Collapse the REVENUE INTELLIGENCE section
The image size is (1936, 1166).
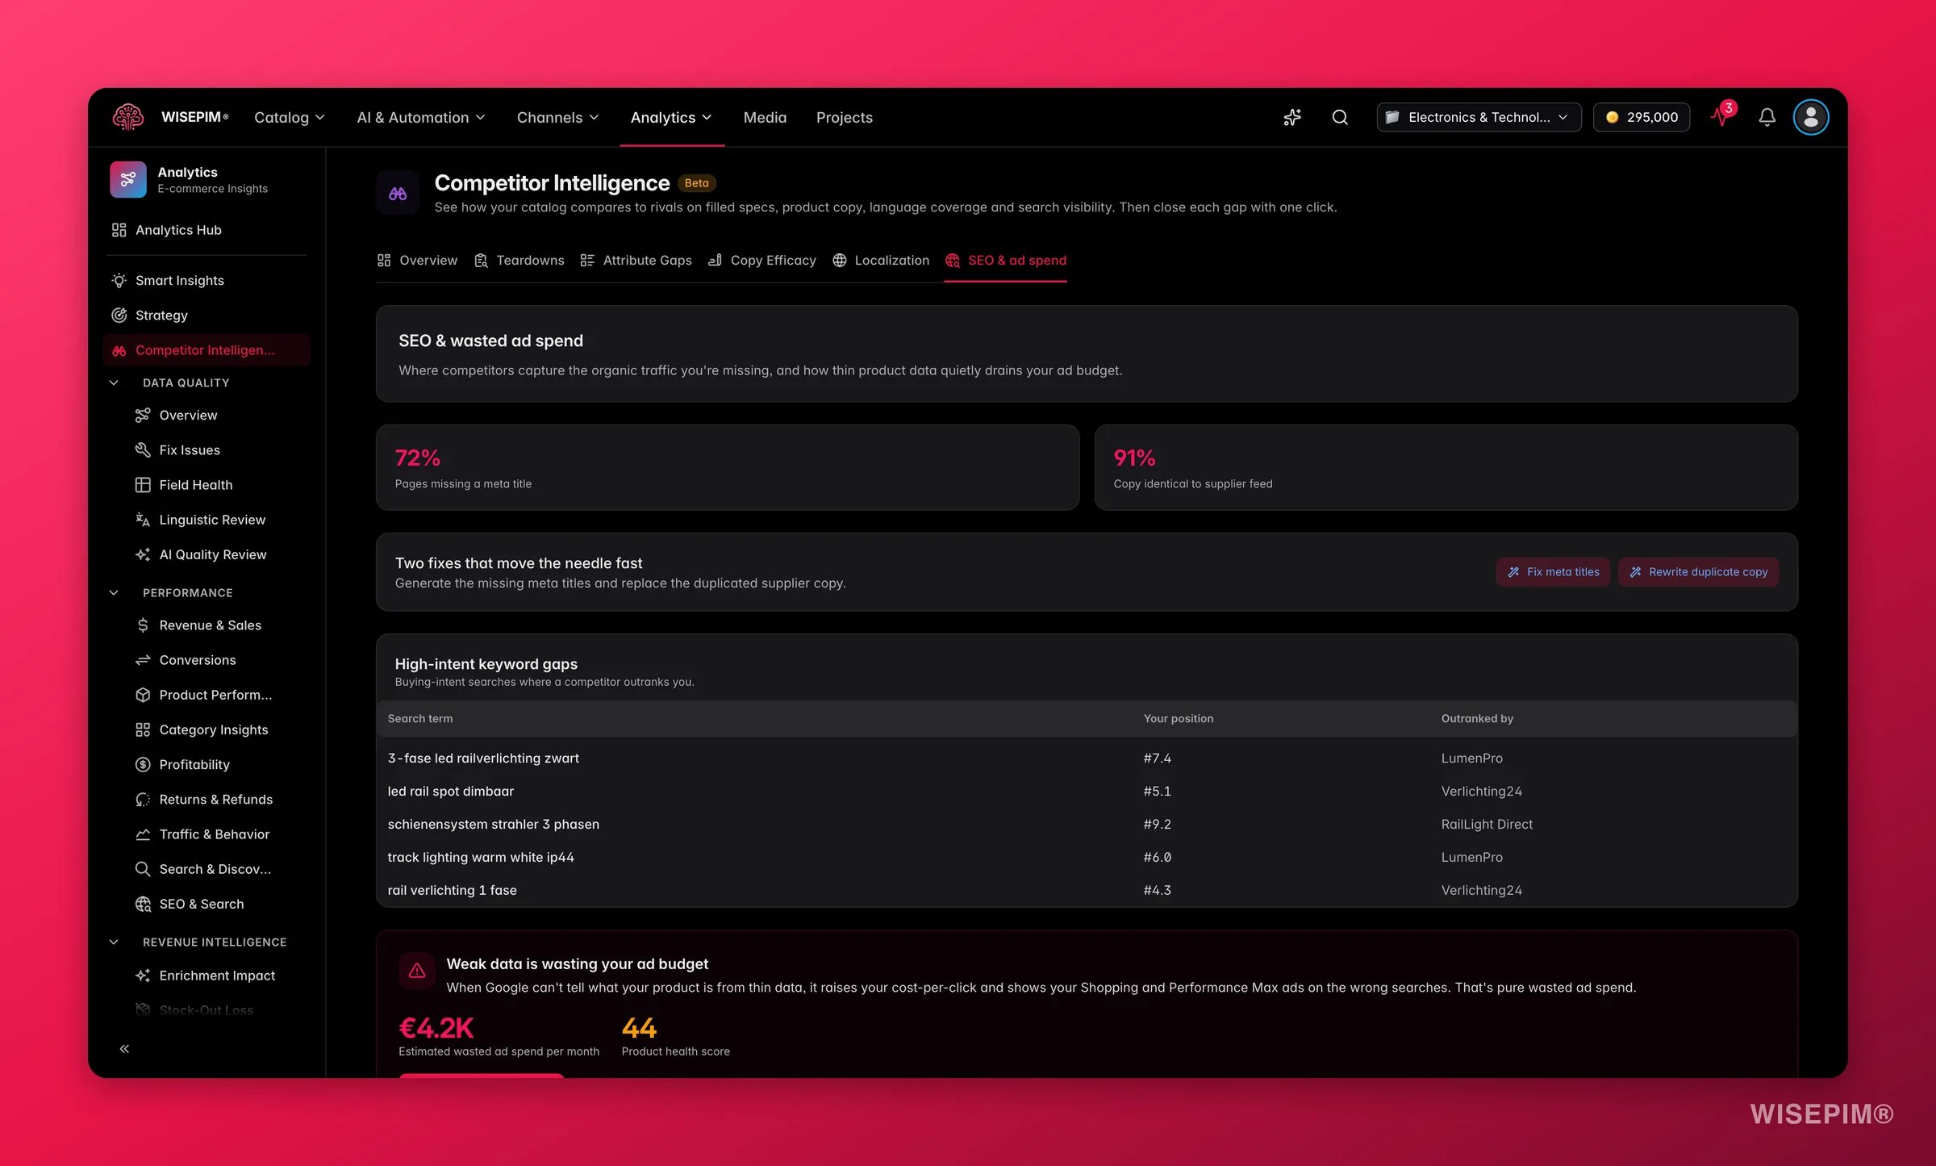(114, 942)
